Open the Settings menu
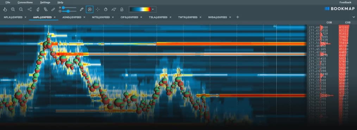This screenshot has height=130, width=357. point(45,2)
